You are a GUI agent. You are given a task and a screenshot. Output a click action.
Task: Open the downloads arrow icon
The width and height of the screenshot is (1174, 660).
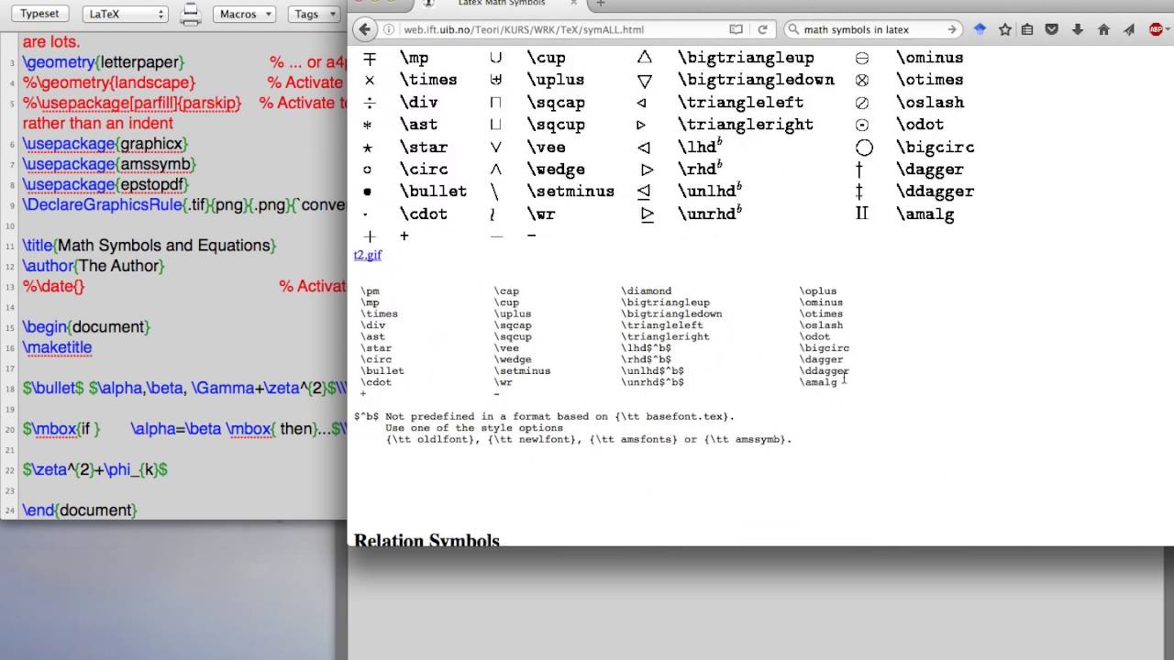tap(1077, 29)
